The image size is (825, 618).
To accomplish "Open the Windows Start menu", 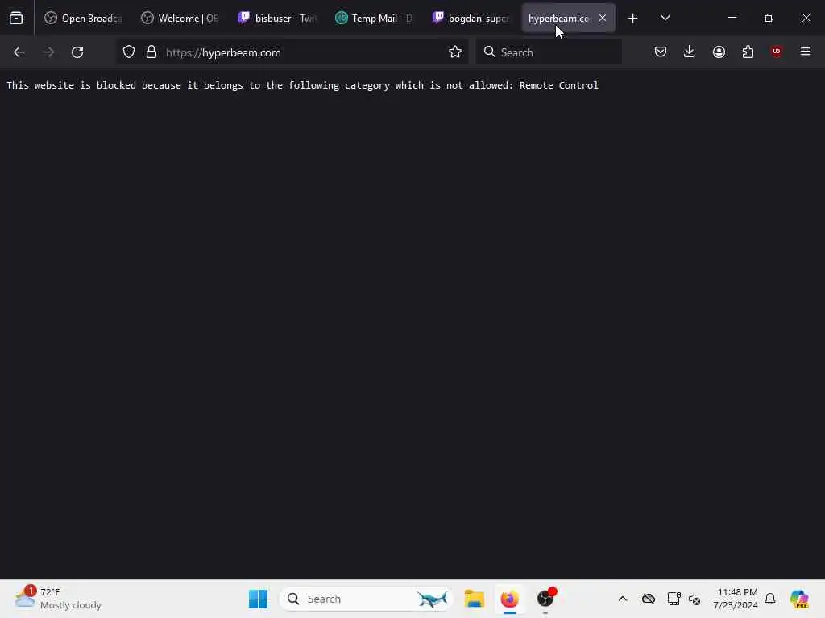I will (258, 599).
